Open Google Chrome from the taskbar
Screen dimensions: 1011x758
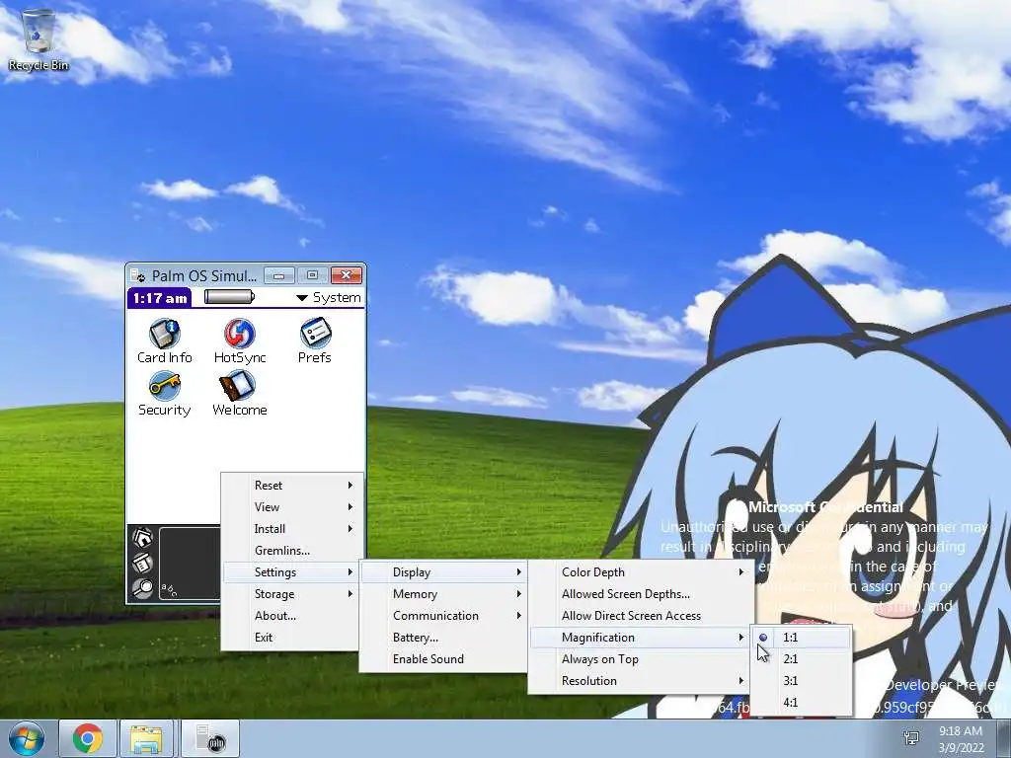88,738
